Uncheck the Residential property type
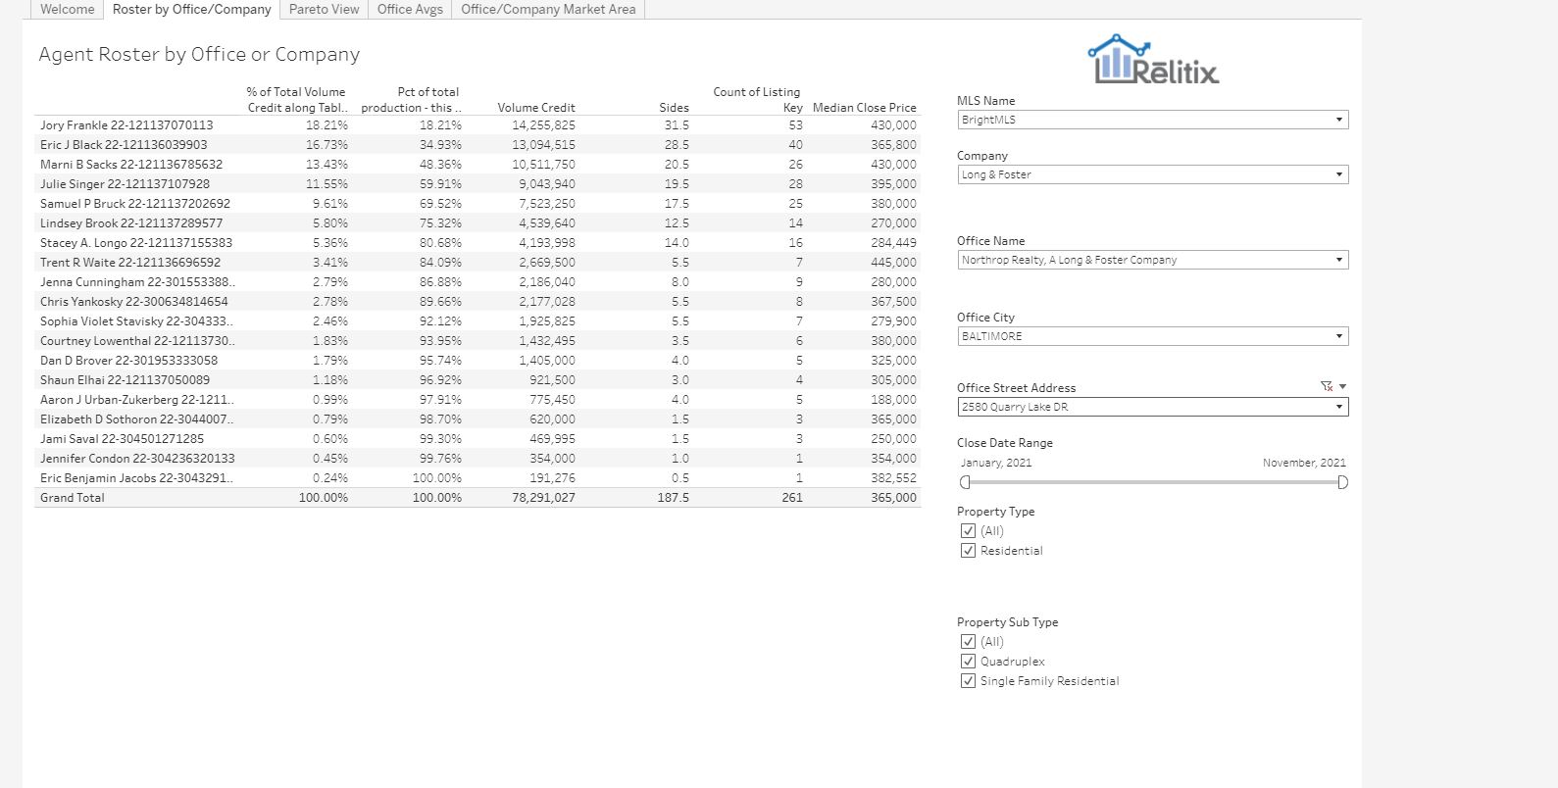 (x=968, y=551)
